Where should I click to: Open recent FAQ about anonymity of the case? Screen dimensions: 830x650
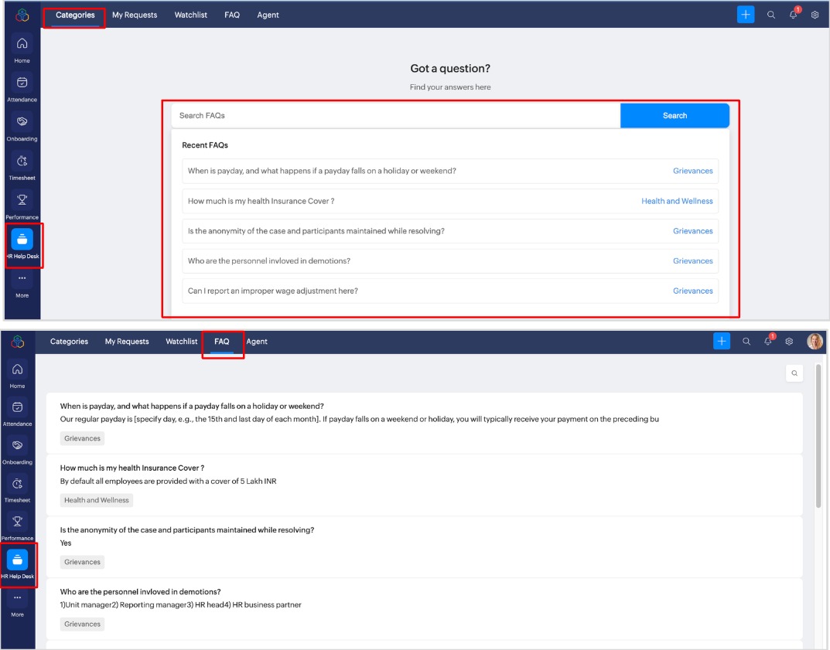coord(450,231)
